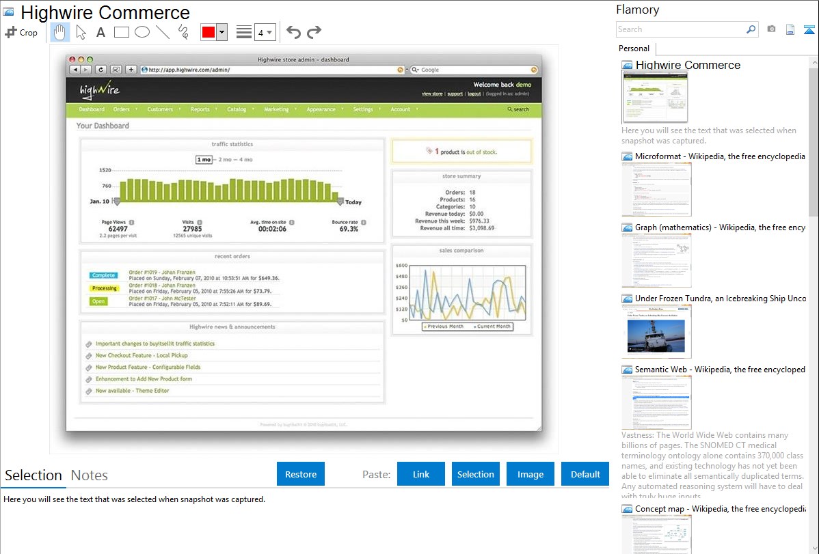Screen dimensions: 819x554
Task: Paste as Link button
Action: (421, 474)
